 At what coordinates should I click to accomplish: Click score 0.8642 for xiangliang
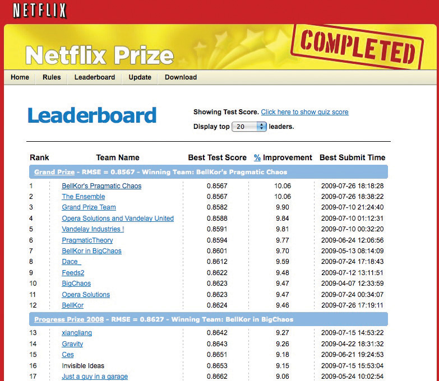click(x=217, y=333)
